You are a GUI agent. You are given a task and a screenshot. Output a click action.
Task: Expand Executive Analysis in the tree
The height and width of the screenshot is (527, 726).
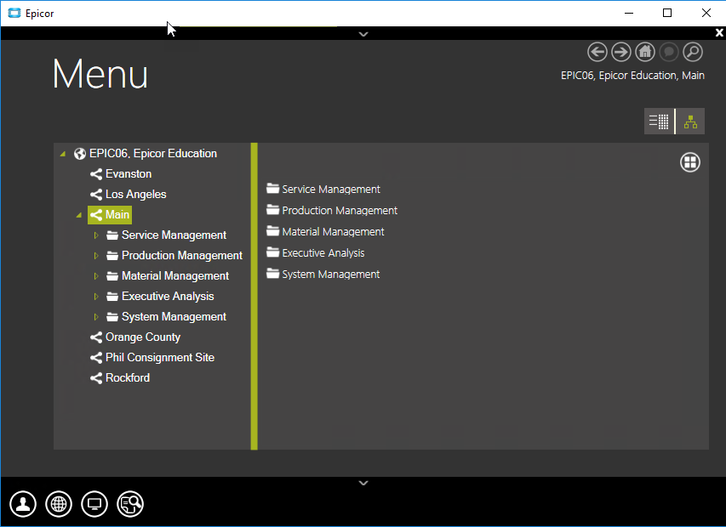[96, 297]
